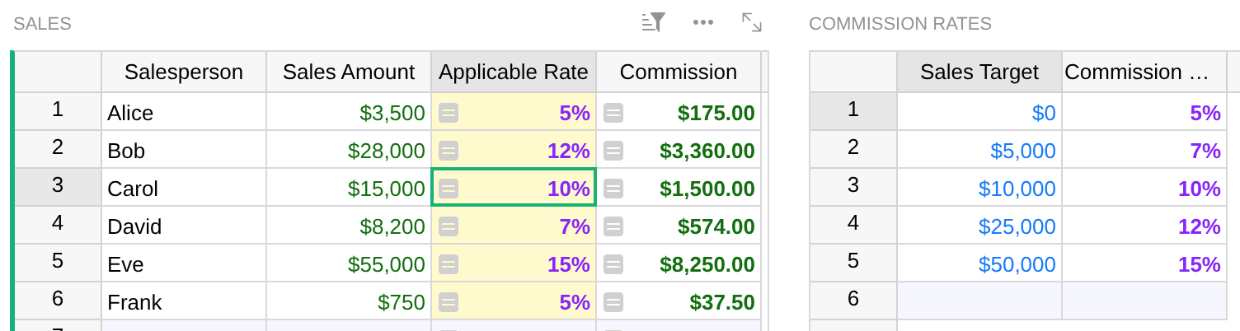
Task: Select the $25,000 Sales Target cell
Action: point(979,225)
